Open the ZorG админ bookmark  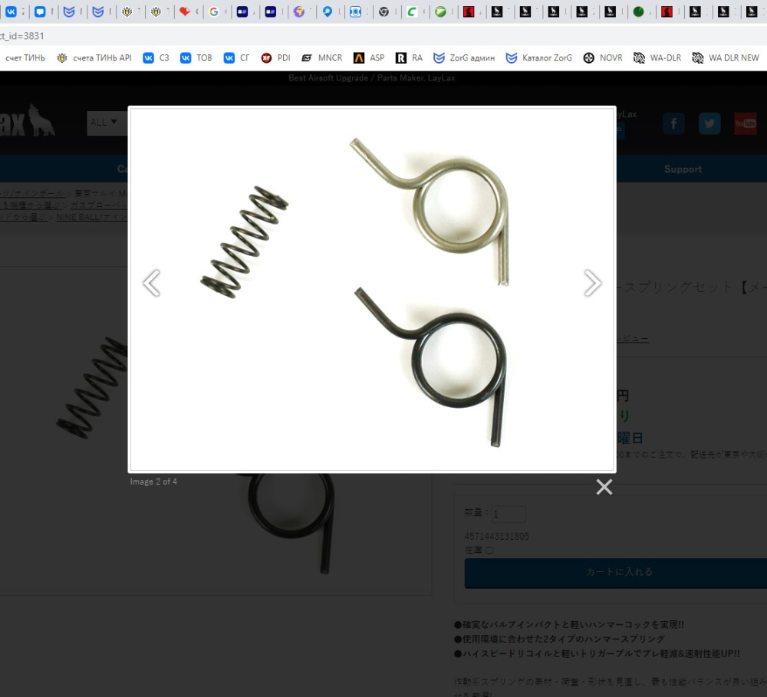464,58
